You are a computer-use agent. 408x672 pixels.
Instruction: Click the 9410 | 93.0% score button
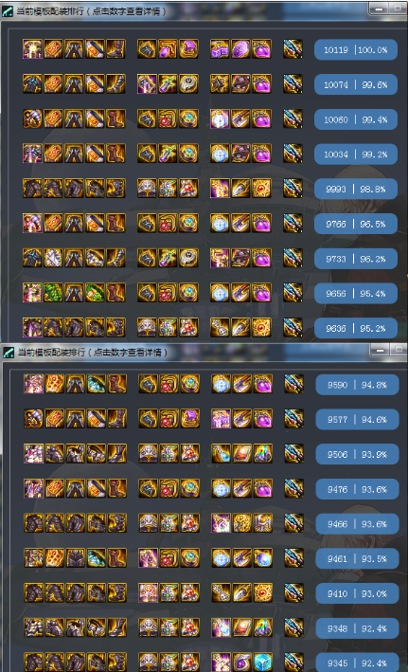(x=357, y=593)
